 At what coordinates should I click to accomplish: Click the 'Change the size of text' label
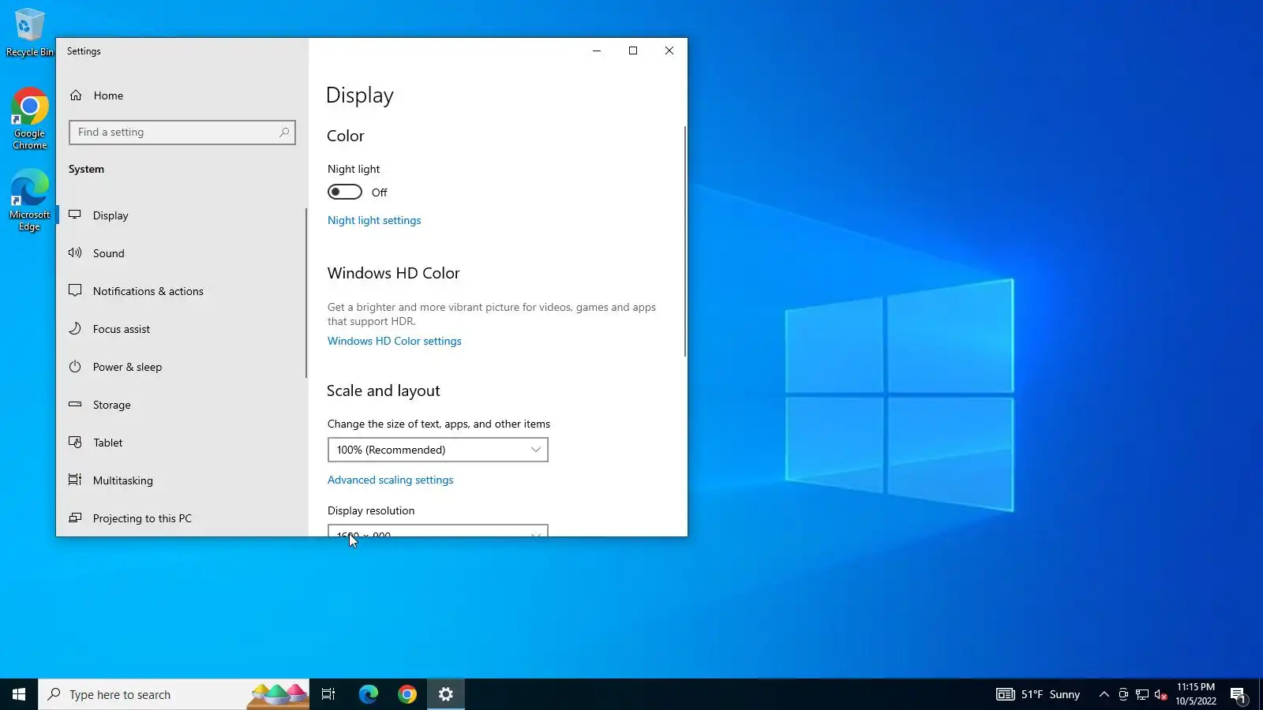click(x=439, y=424)
